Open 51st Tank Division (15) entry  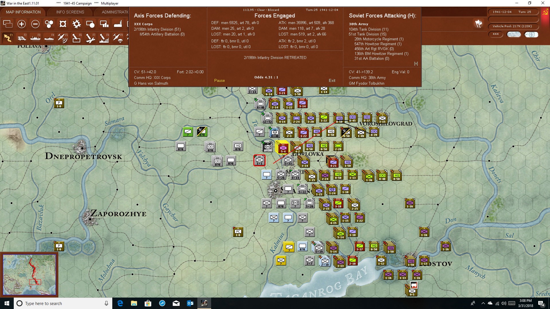pos(368,34)
